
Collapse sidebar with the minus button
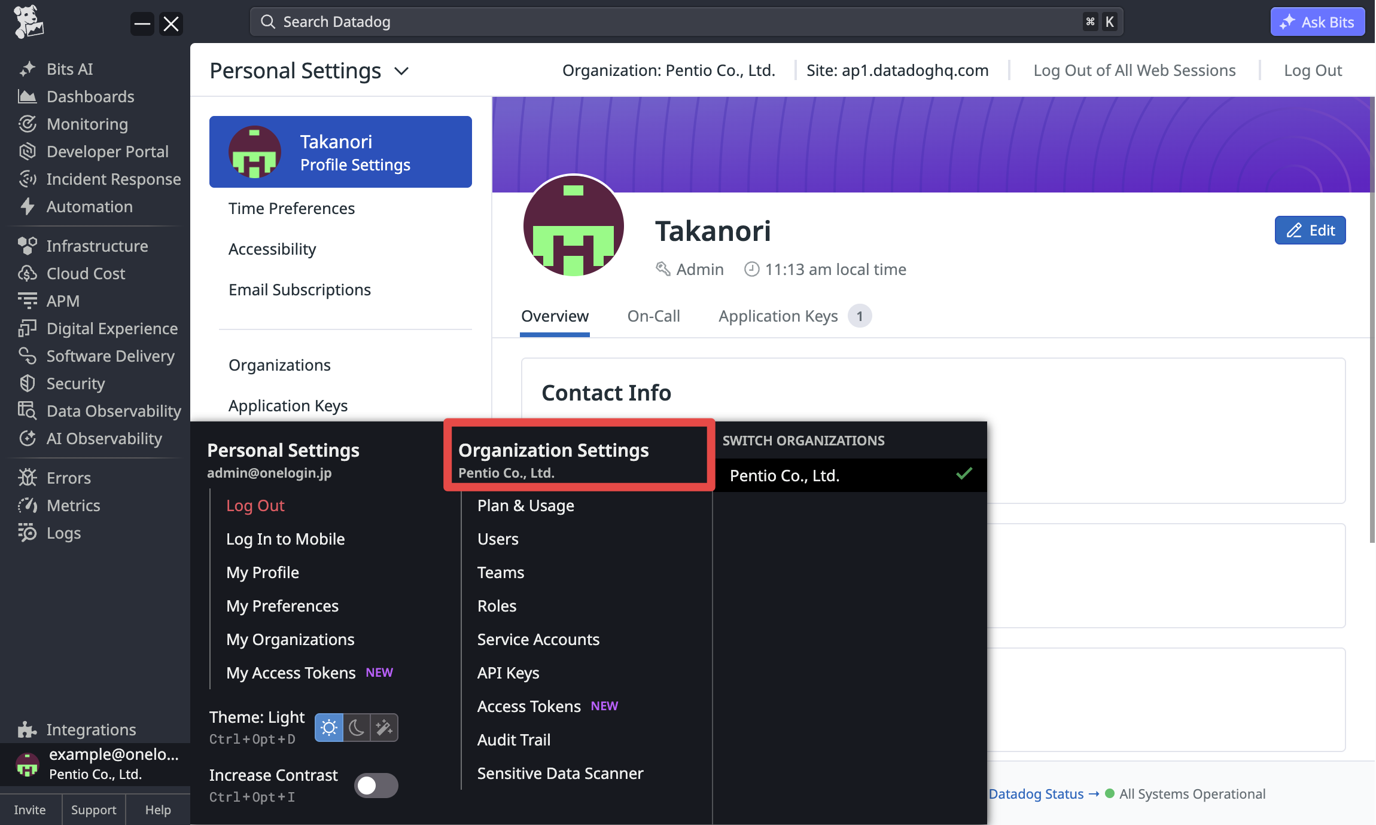tap(142, 24)
